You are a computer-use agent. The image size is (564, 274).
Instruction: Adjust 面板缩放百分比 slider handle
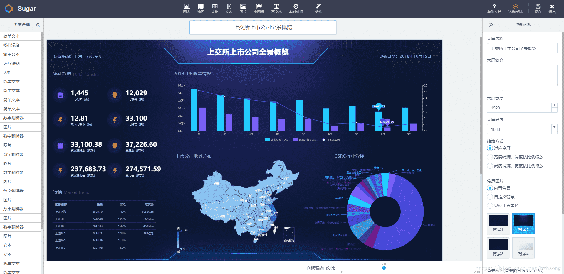coord(384,268)
